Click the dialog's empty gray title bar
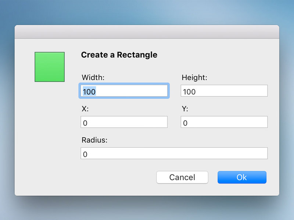Screen dimensions: 294x220 (147, 32)
